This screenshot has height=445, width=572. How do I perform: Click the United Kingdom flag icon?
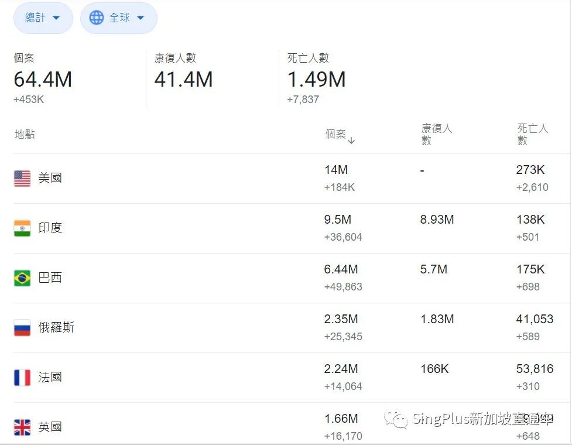[x=22, y=427]
